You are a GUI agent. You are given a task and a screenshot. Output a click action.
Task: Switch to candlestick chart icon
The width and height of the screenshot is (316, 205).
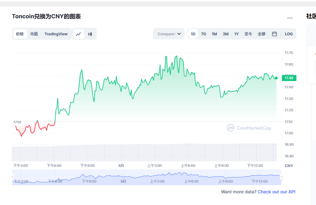point(90,34)
